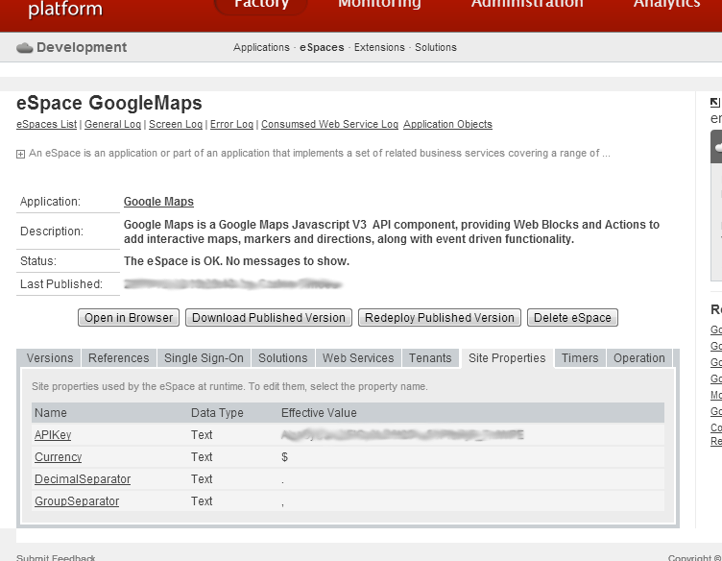This screenshot has width=722, height=561.
Task: Open the General Log link
Action: pyautogui.click(x=112, y=125)
